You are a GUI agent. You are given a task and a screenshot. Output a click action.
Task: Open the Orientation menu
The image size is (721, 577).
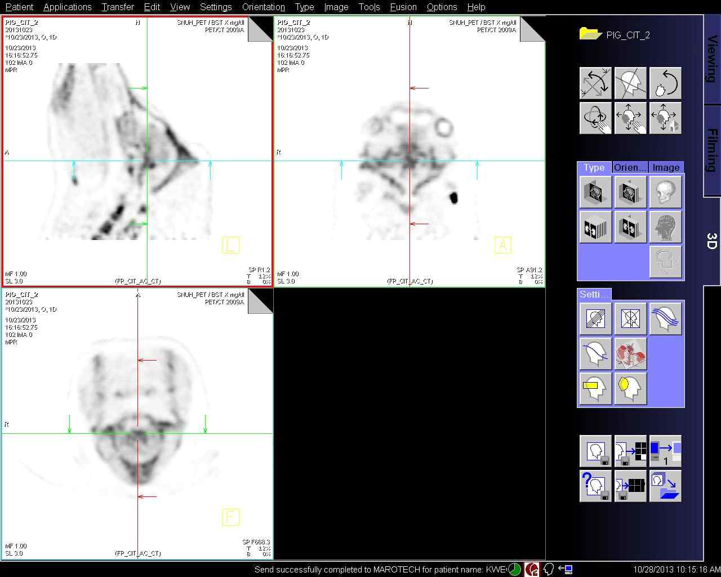coord(263,7)
